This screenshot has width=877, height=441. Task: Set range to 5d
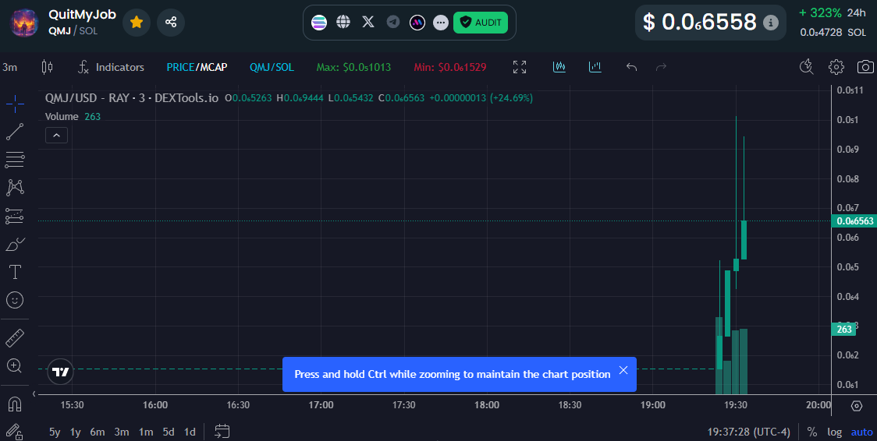point(169,432)
